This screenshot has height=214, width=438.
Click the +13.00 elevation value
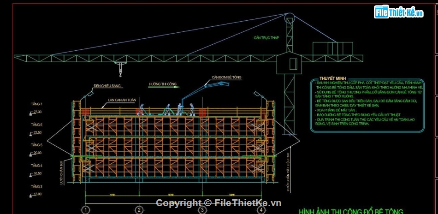point(36,194)
